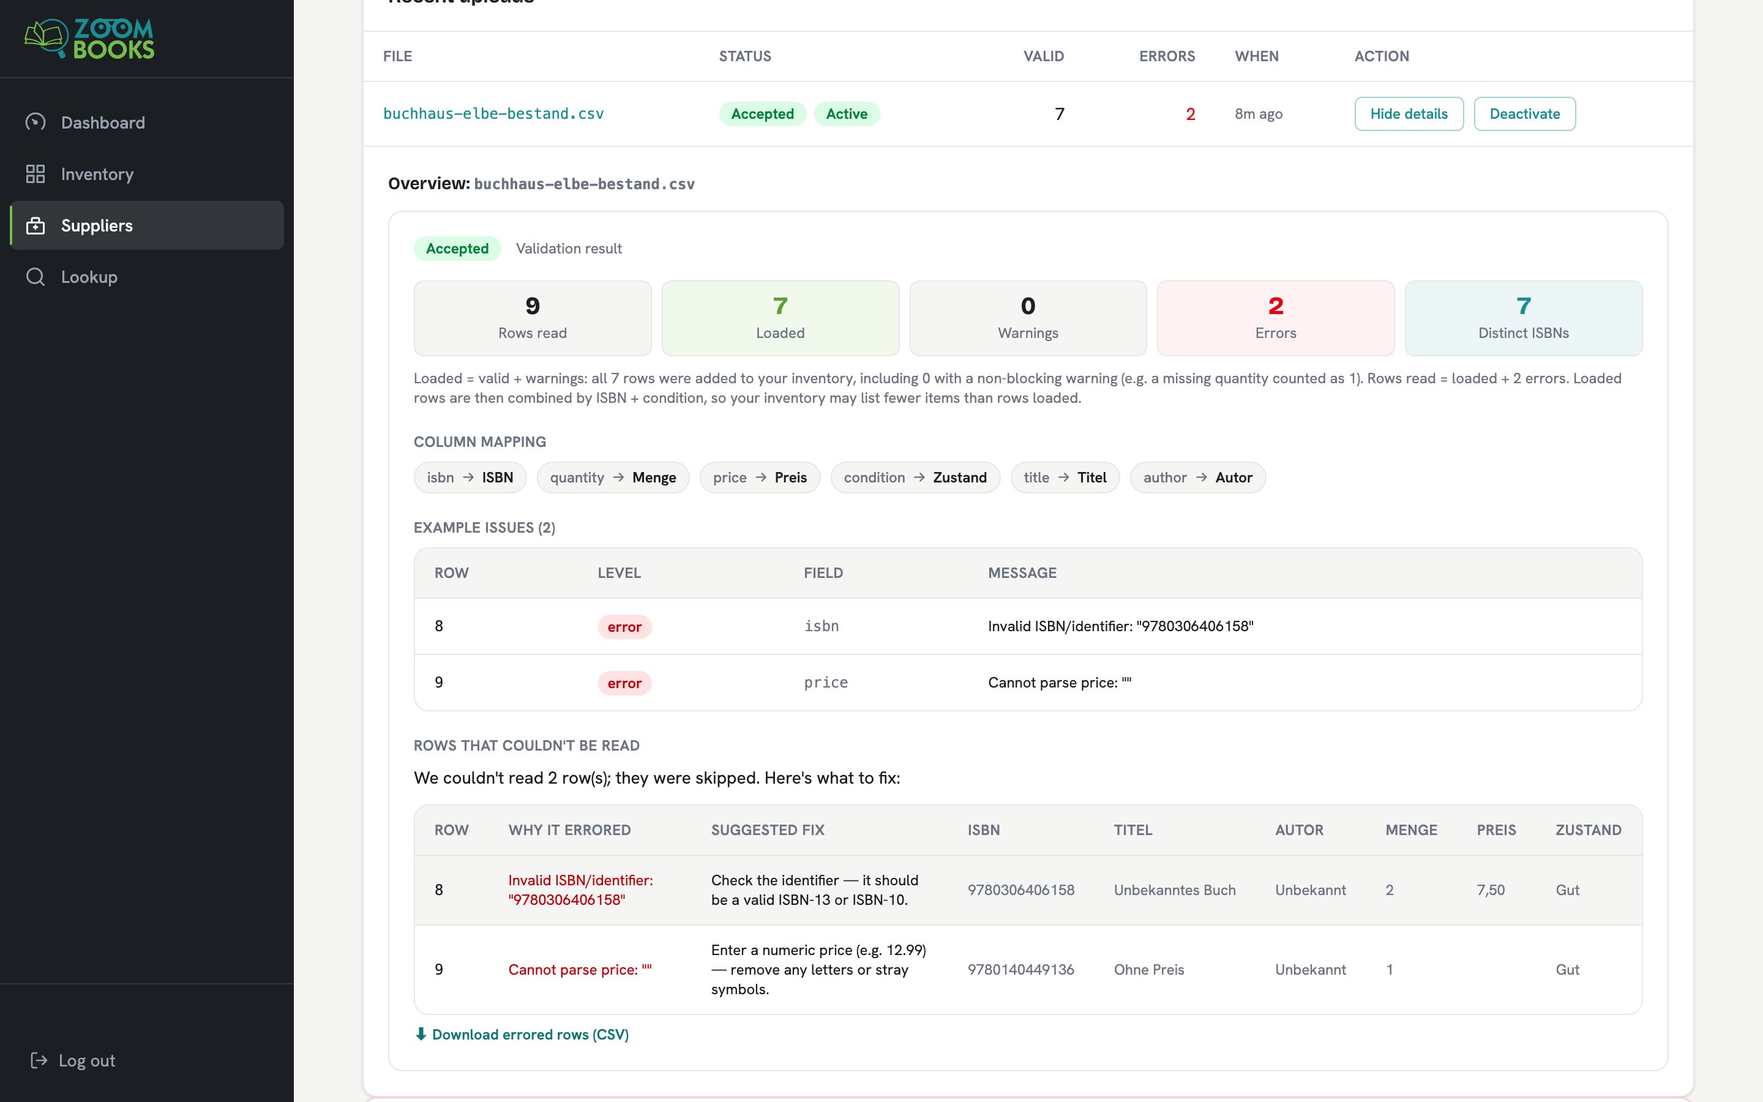Click the title to Titel mapping chip
This screenshot has height=1102, width=1763.
pyautogui.click(x=1065, y=478)
